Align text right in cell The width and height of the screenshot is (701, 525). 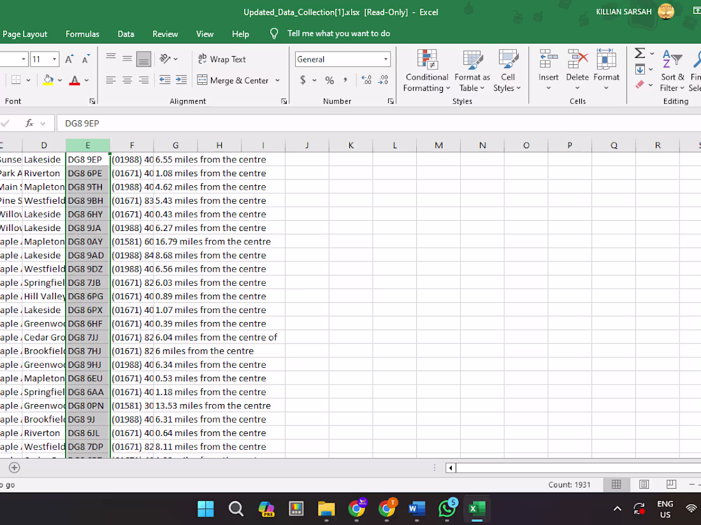pyautogui.click(x=144, y=80)
